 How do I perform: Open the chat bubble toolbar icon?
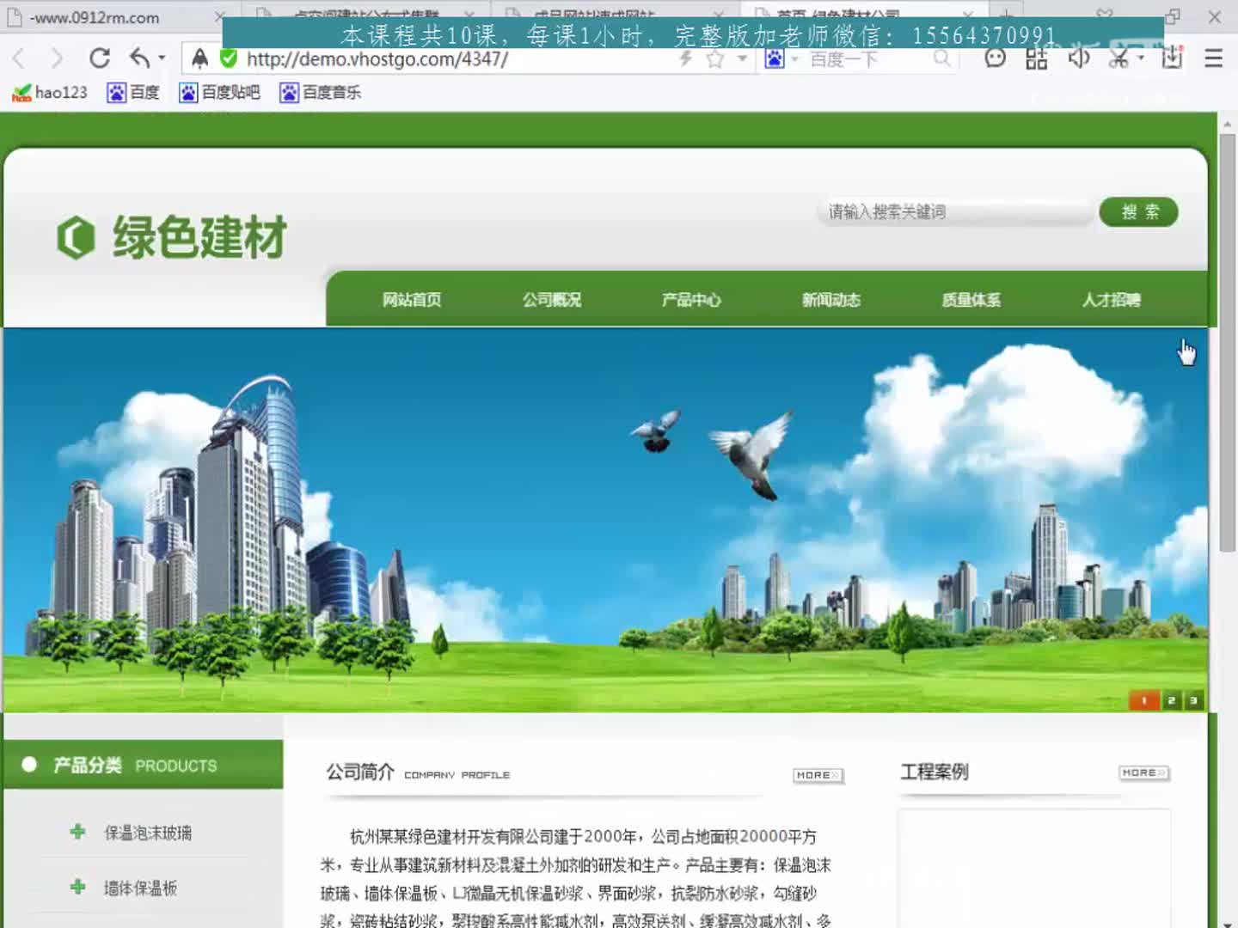[995, 58]
